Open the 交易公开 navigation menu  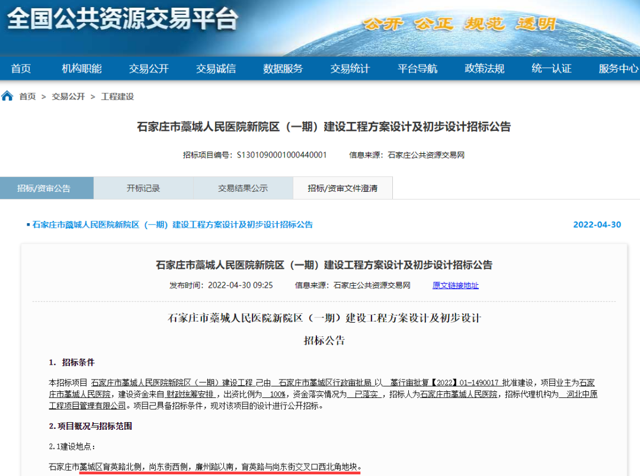149,69
